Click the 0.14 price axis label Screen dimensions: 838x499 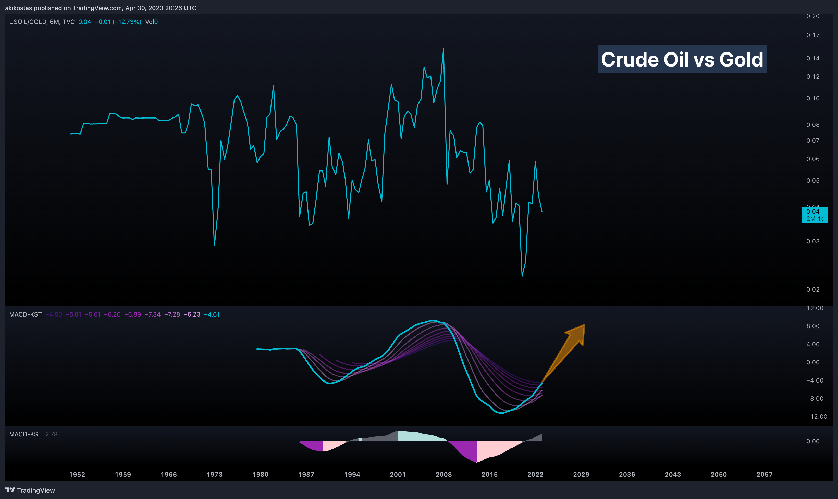pyautogui.click(x=813, y=59)
